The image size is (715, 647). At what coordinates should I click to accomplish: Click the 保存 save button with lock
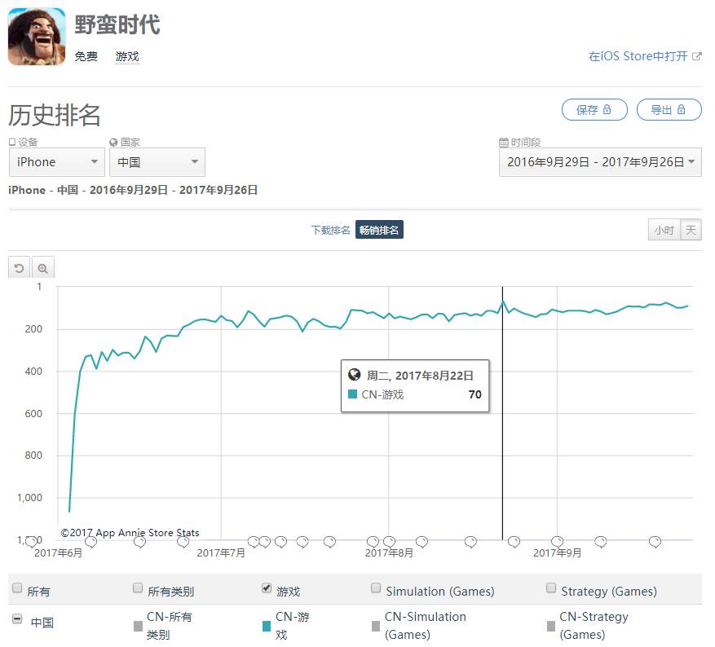[594, 110]
